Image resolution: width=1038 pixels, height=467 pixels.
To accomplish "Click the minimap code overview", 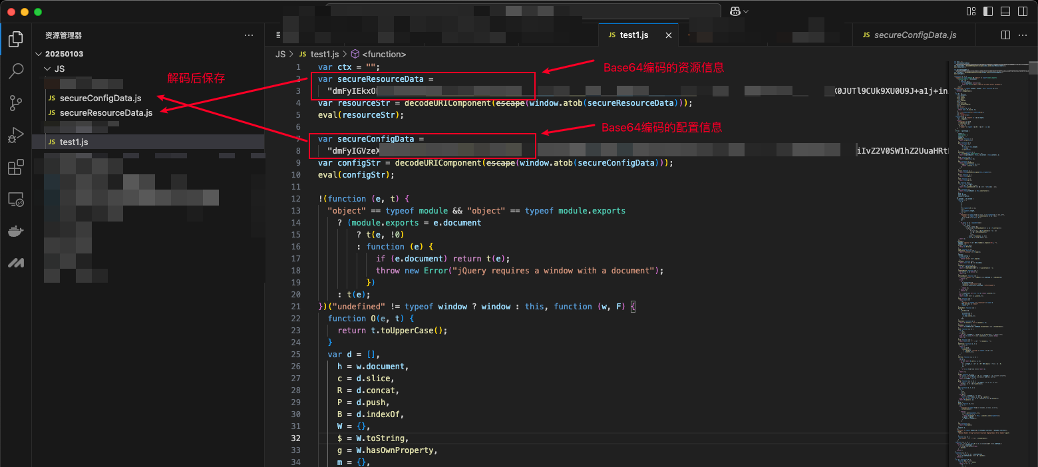I will 985,233.
